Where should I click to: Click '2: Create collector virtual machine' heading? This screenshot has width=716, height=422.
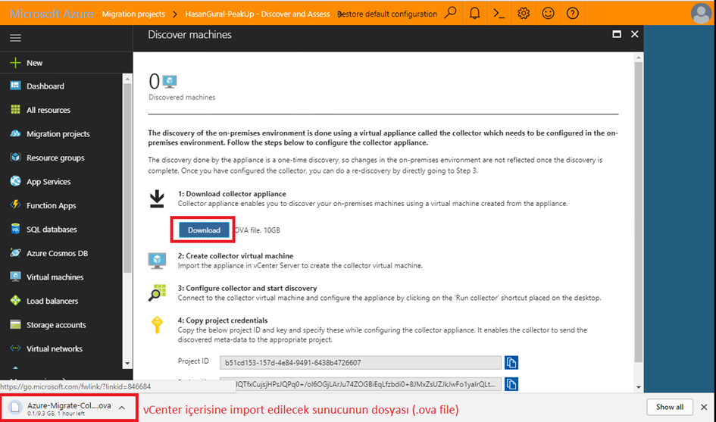tap(236, 256)
